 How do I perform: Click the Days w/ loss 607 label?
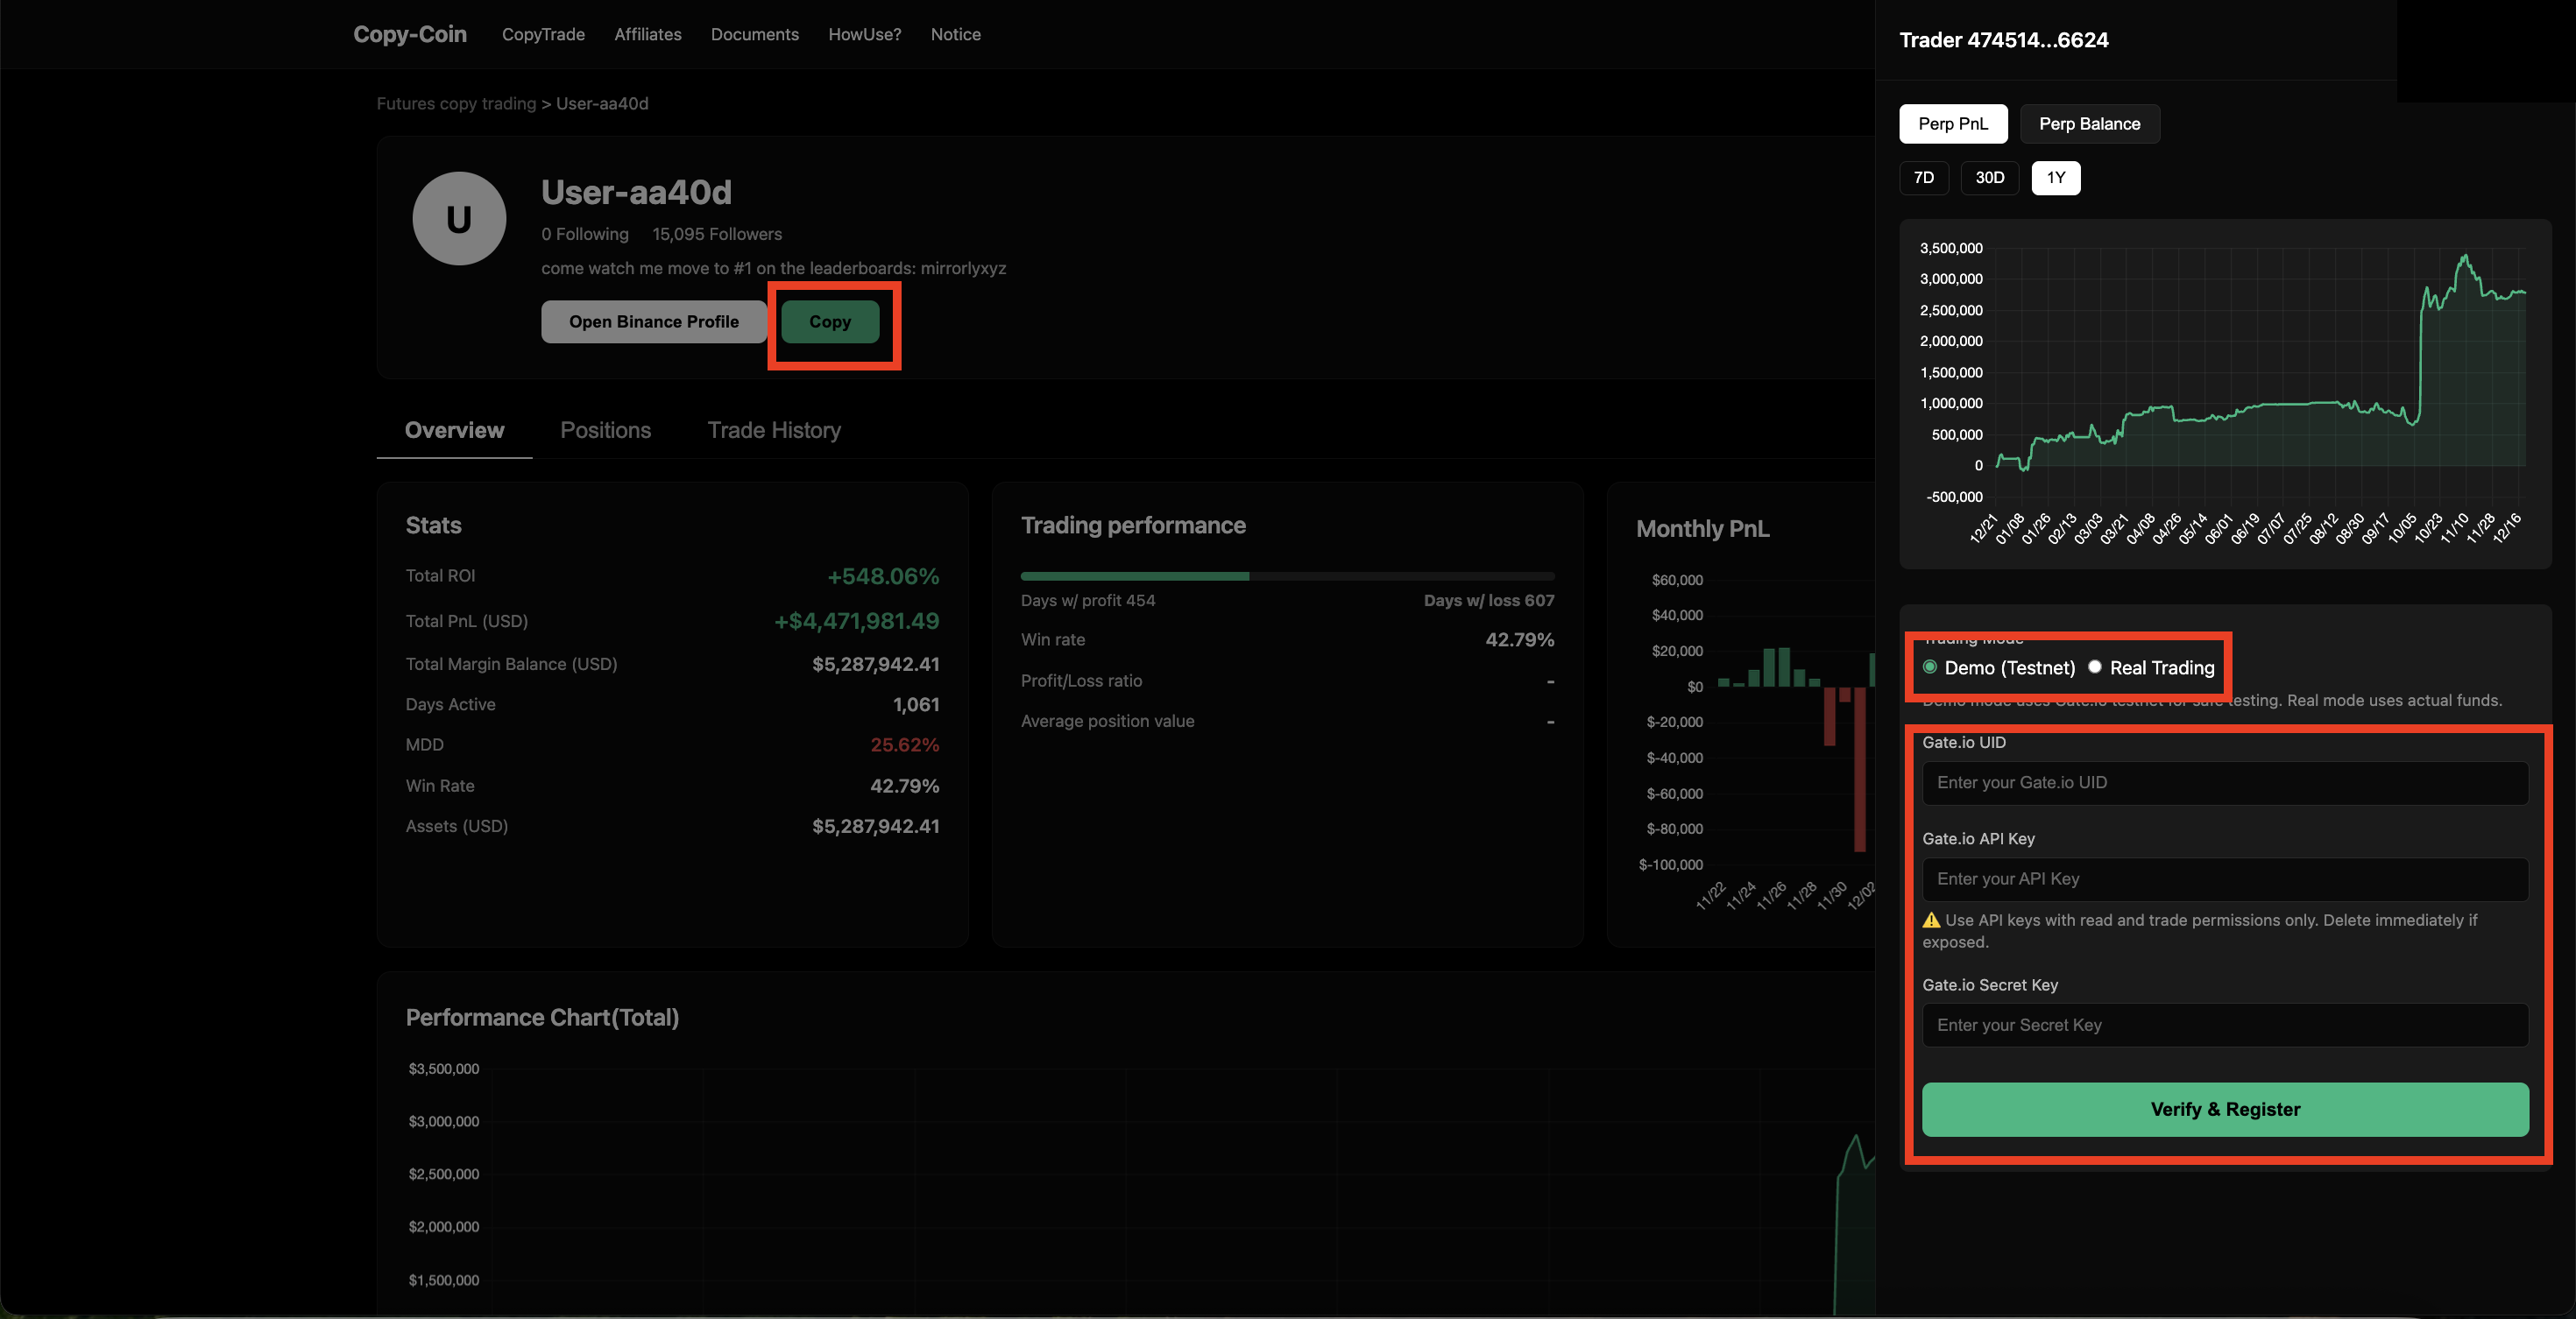coord(1489,601)
